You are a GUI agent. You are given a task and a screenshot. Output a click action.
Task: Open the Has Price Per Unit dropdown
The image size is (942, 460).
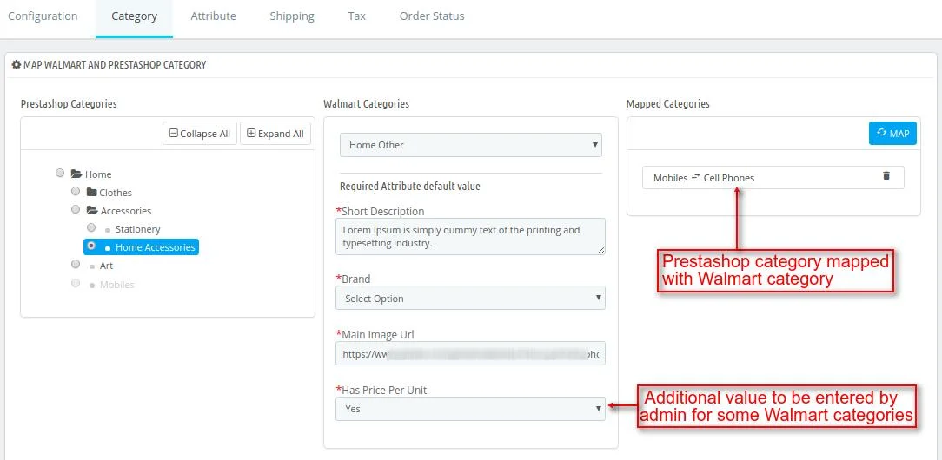470,409
